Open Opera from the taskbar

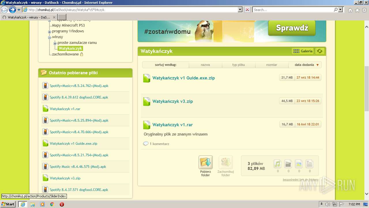pos(62,204)
